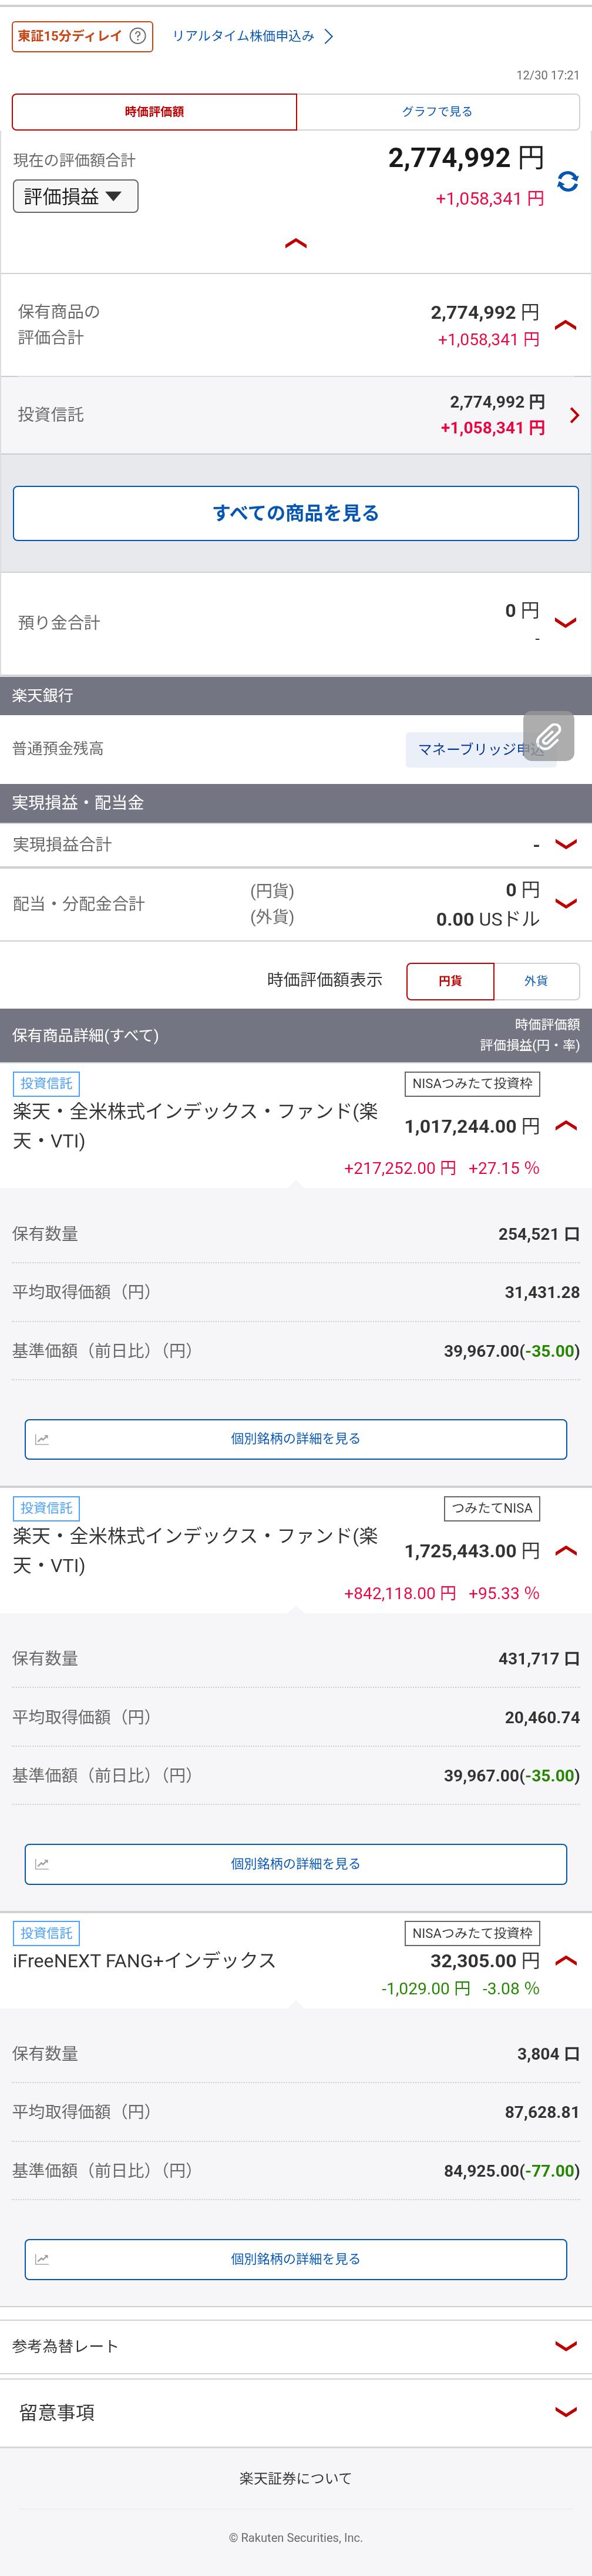Viewport: 592px width, 2576px height.
Task: Switch valuation display to 外貨
Action: (x=536, y=981)
